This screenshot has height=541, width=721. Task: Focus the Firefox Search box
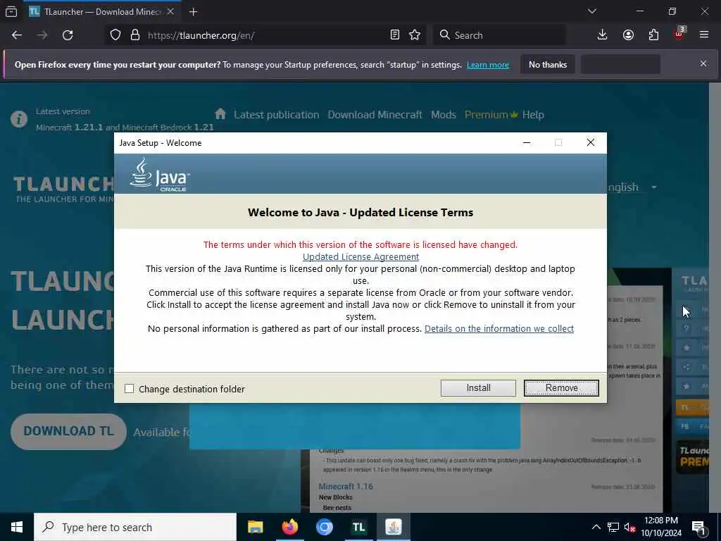[x=499, y=35]
